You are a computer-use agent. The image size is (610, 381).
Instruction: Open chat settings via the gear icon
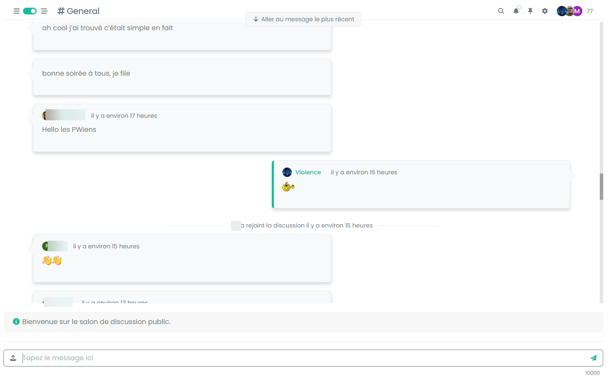pyautogui.click(x=545, y=11)
